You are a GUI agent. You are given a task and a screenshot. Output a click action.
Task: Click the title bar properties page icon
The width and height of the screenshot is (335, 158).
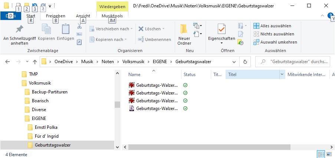click(19, 6)
